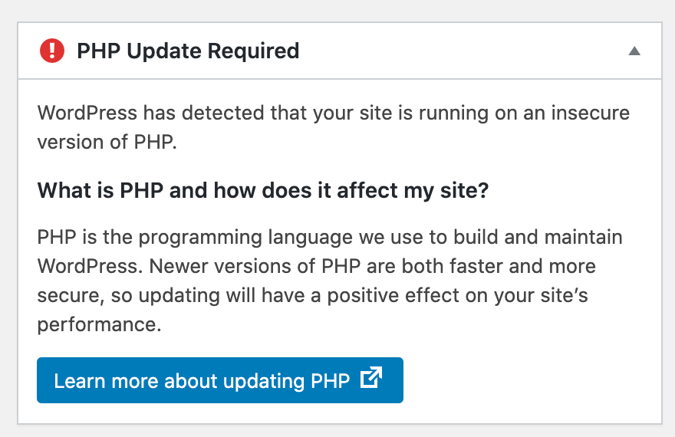675x437 pixels.
Task: Click the word 'performance.' at paragraph end
Action: click(x=100, y=325)
